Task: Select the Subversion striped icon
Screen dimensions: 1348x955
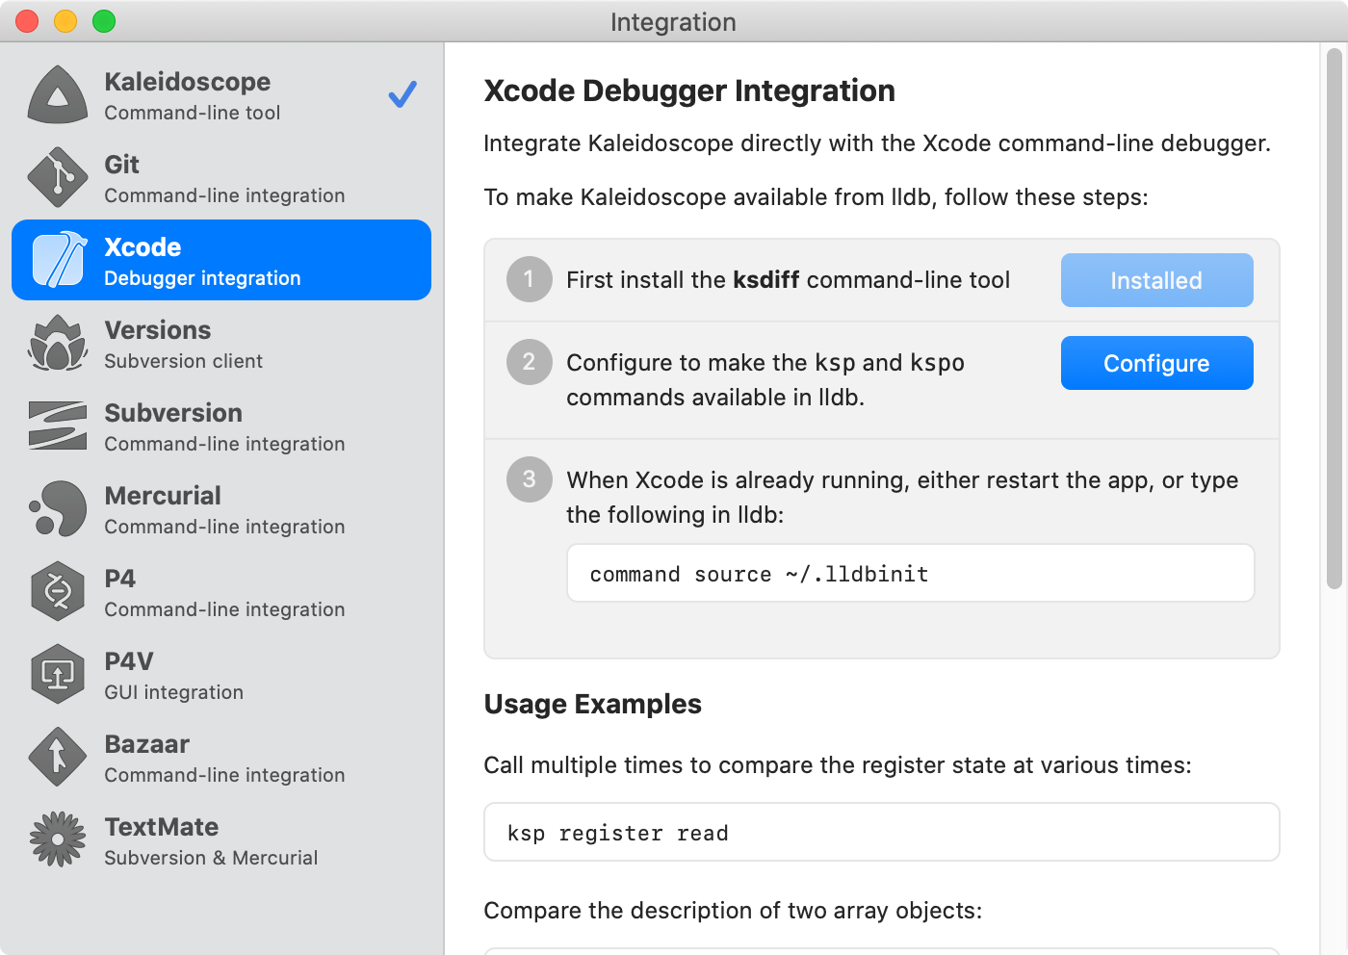Action: [58, 426]
